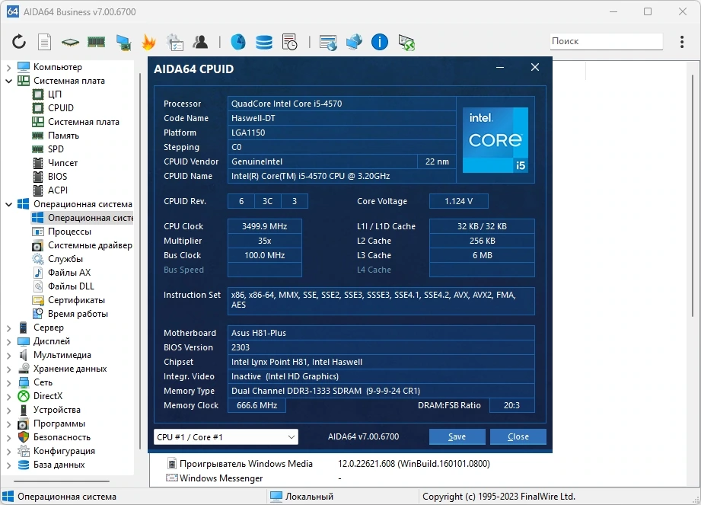Screen dimensions: 701x505
Task: Collapse the Операционная система tree node
Action: point(8,204)
